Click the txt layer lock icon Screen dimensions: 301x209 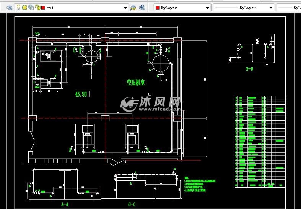37,8
